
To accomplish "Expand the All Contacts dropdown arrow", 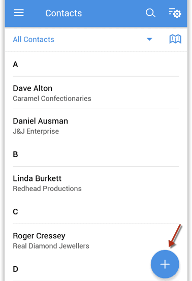I will click(149, 39).
